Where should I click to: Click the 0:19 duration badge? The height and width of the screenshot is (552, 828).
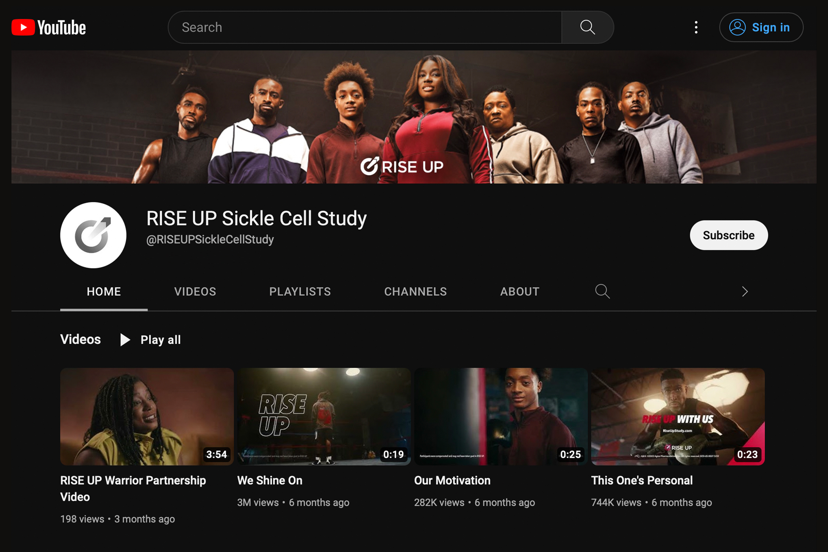tap(394, 454)
